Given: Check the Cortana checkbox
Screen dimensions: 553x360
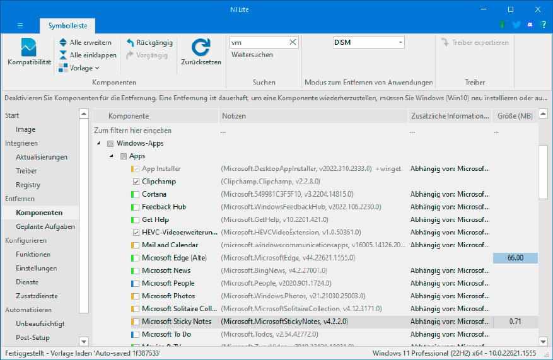Looking at the screenshot, I should tap(136, 194).
